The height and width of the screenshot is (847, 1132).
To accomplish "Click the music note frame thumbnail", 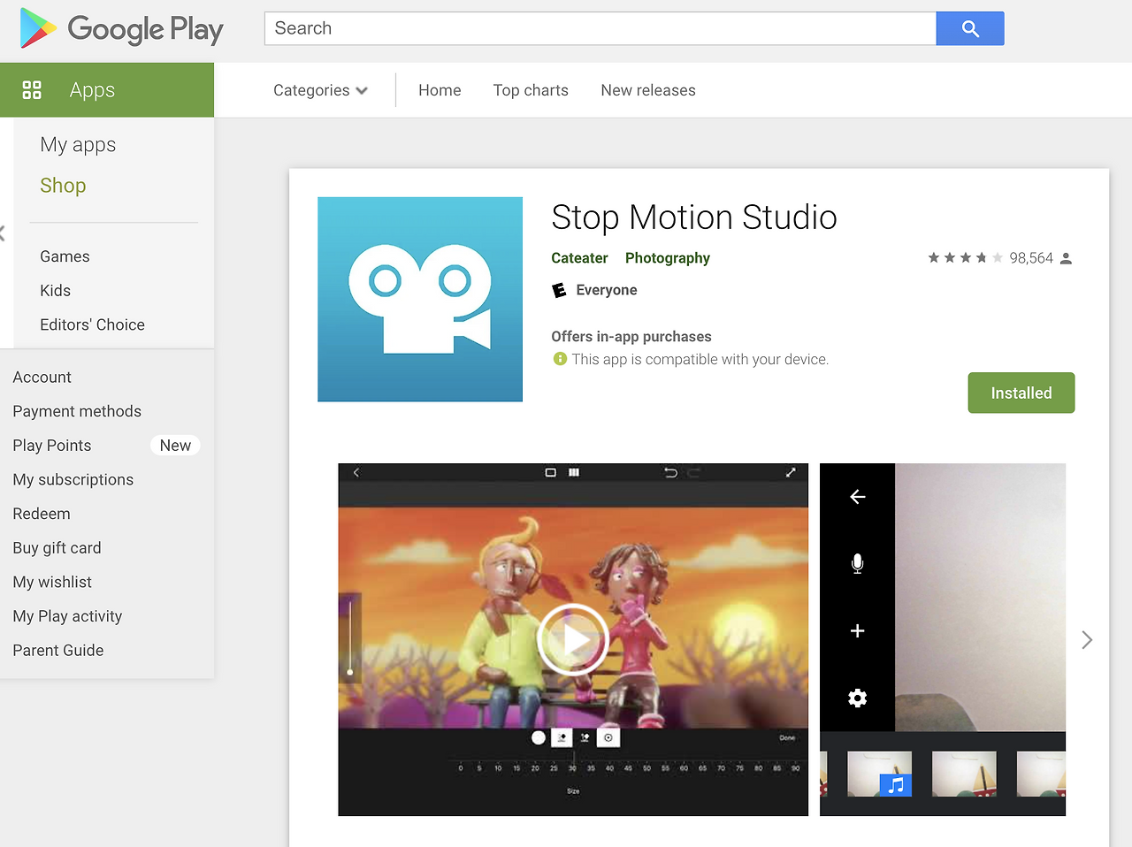I will click(x=880, y=775).
